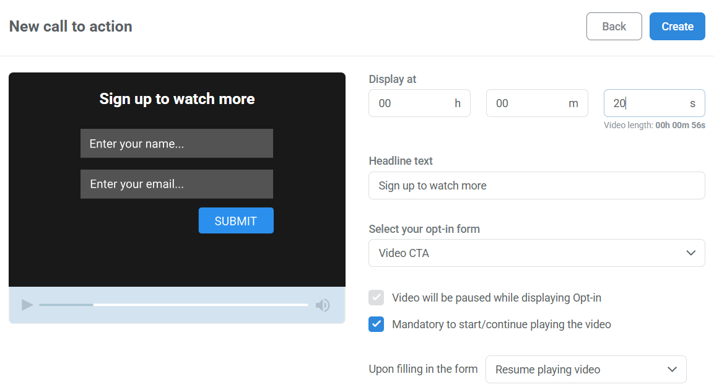Click inside the Headline text field
This screenshot has width=714, height=392.
pyautogui.click(x=536, y=185)
